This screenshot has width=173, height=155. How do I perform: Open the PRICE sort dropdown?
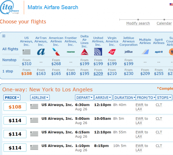[x=12, y=98]
